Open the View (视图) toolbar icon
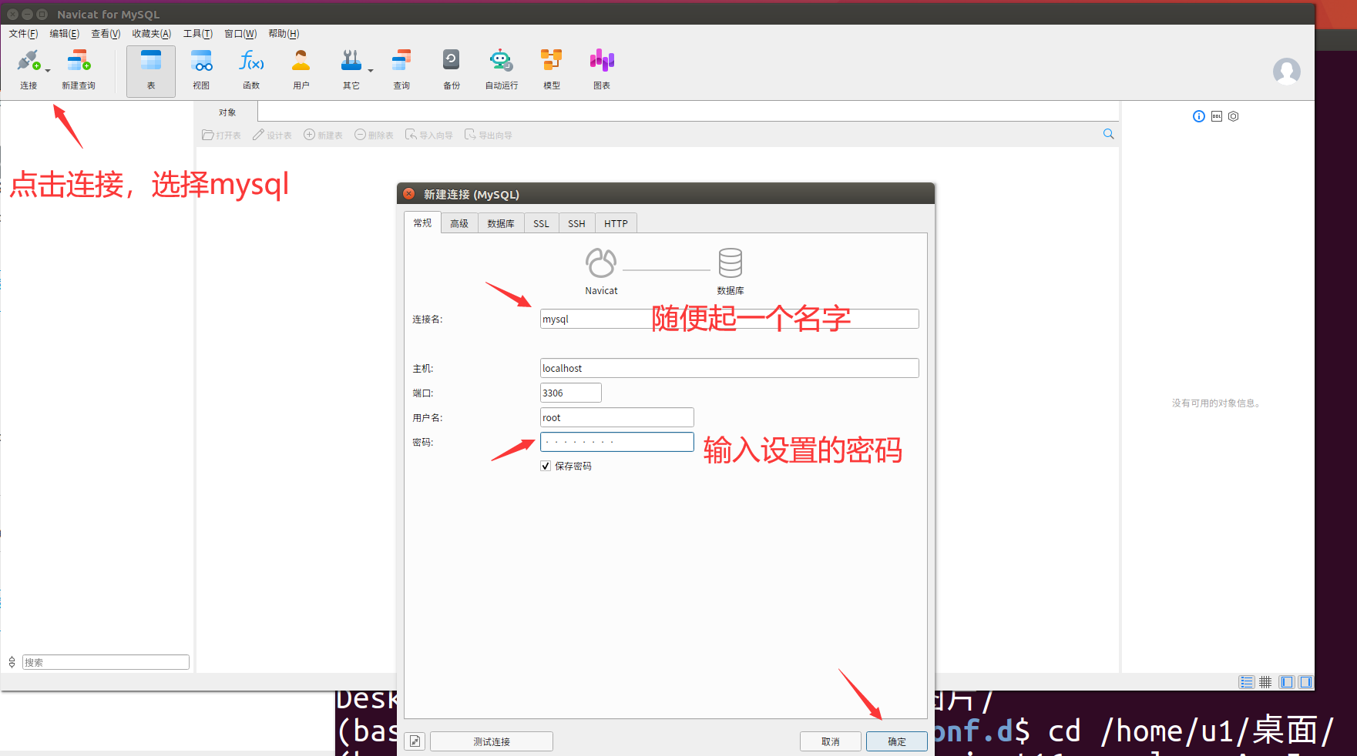The height and width of the screenshot is (756, 1357). [201, 69]
